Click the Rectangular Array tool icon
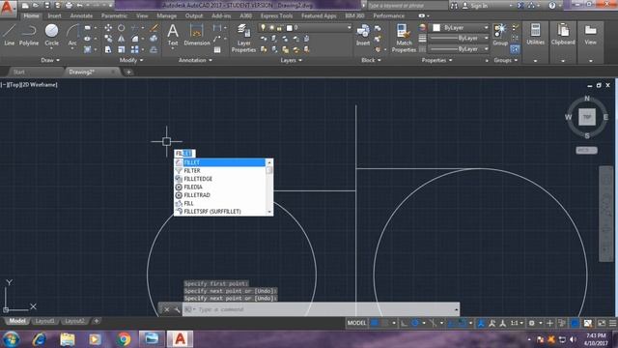The width and height of the screenshot is (618, 348). point(135,49)
